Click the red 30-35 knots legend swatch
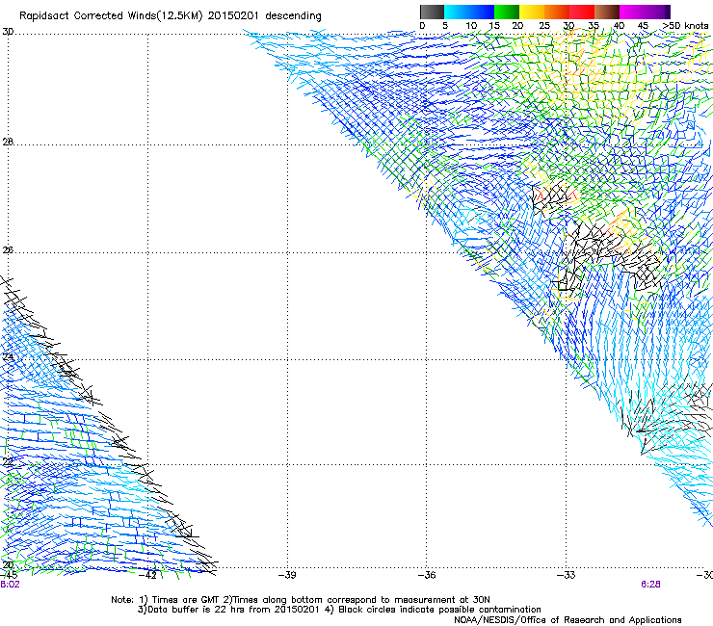Screen dimensions: 713x626 pyautogui.click(x=582, y=12)
